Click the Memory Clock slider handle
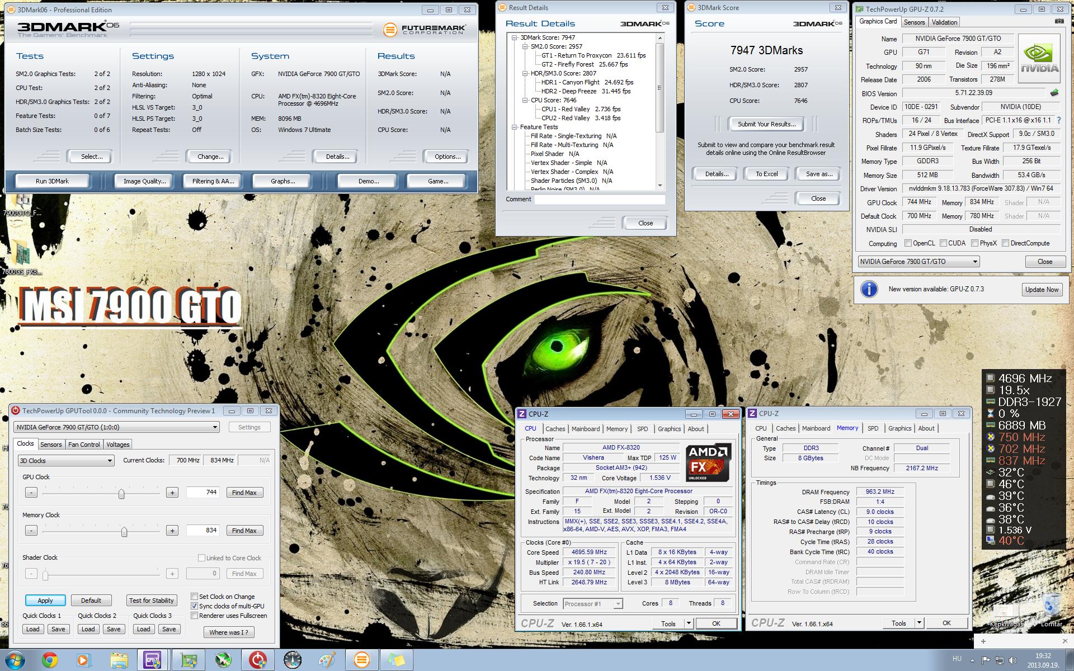The image size is (1074, 671). [x=124, y=531]
